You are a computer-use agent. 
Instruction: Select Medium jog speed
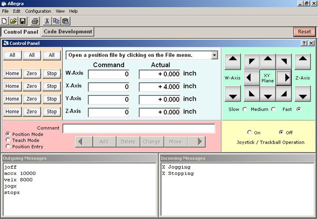[273, 109]
